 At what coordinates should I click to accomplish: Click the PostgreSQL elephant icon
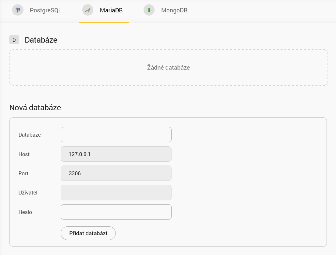click(x=18, y=10)
